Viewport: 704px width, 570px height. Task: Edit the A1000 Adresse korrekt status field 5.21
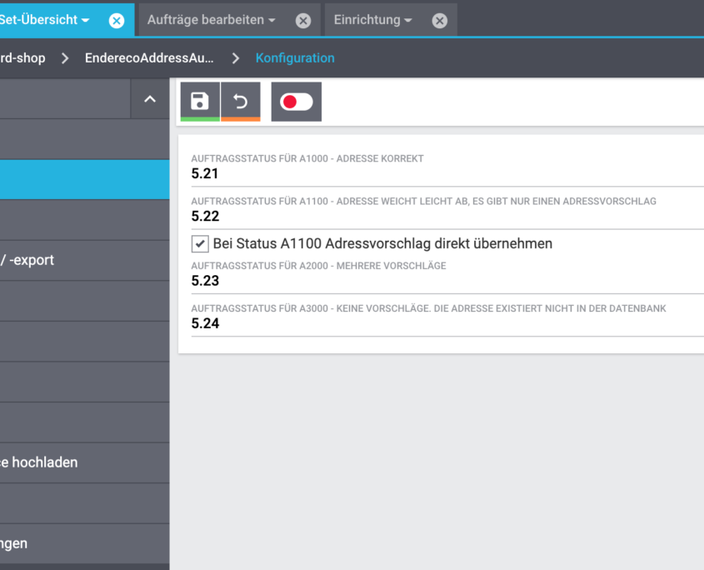tap(447, 174)
